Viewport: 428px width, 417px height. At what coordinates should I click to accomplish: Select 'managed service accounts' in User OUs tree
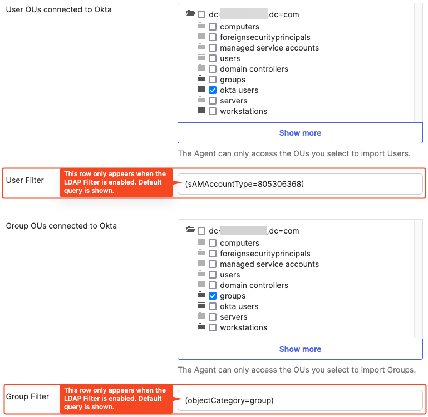point(213,48)
